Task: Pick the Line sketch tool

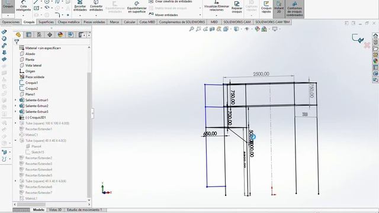Action: click(36, 2)
